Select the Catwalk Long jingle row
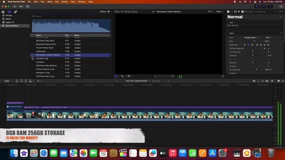Viewport: 285px width, 160px height. 70,58
